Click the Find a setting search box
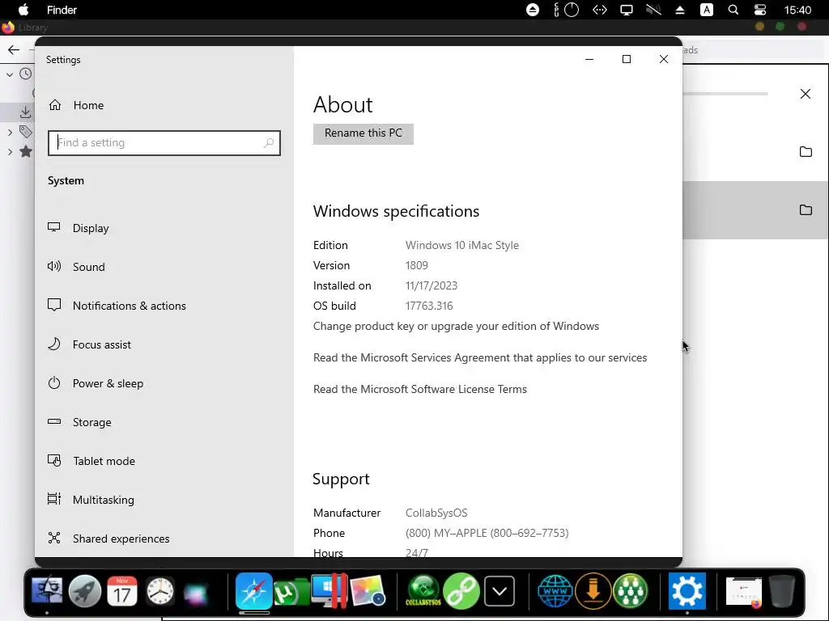 click(x=164, y=143)
